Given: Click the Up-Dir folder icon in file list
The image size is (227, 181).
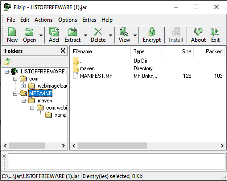Looking at the screenshot, I should (x=76, y=60).
